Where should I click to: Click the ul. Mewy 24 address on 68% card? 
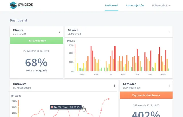tap(19, 34)
